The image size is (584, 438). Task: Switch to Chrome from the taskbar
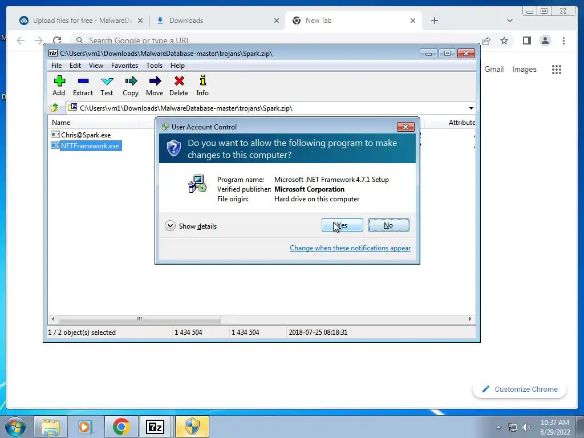click(121, 427)
